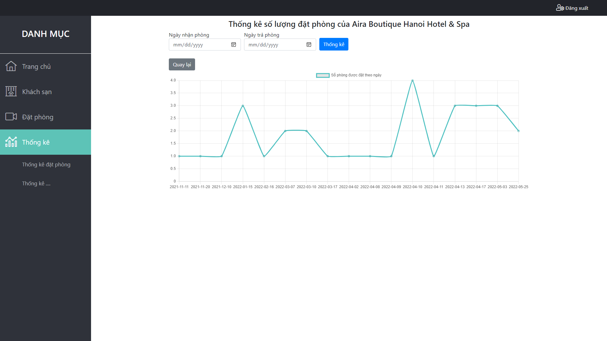The image size is (607, 341).
Task: Click the camera icon next to Đặt phòng
Action: pyautogui.click(x=11, y=117)
